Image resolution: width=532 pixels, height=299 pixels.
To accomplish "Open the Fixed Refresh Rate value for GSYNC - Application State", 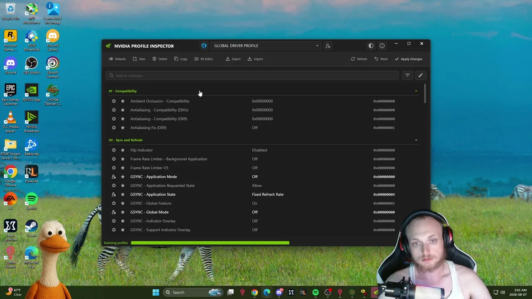I will [x=268, y=194].
